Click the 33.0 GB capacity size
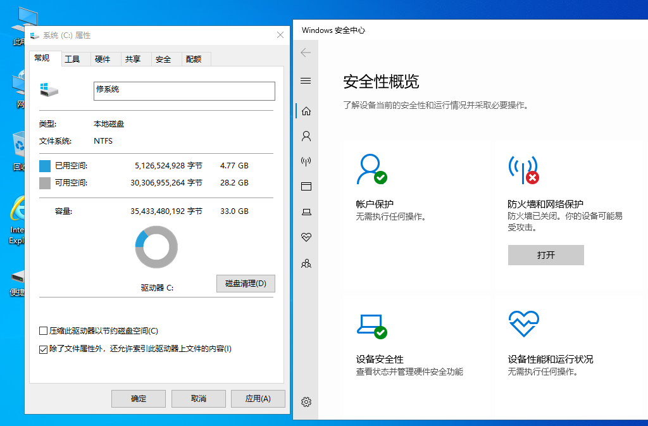 click(x=234, y=211)
